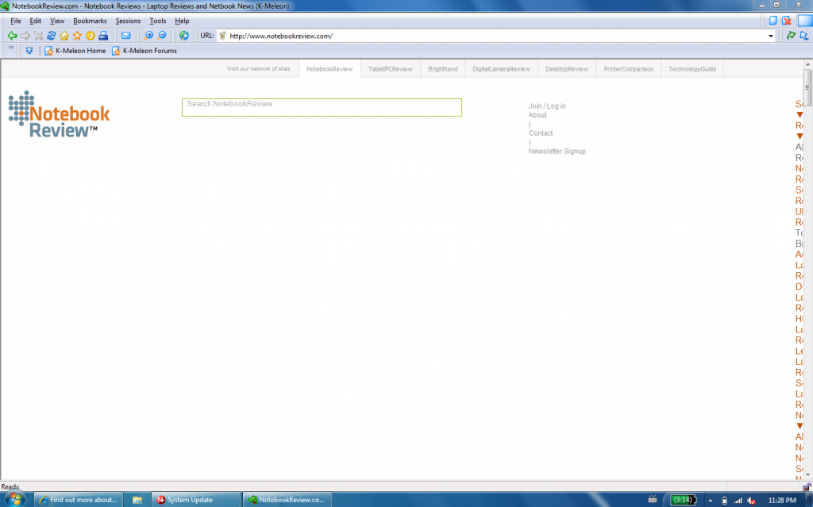Open the Sessions menu
Screen dimensions: 813x507
coord(128,21)
